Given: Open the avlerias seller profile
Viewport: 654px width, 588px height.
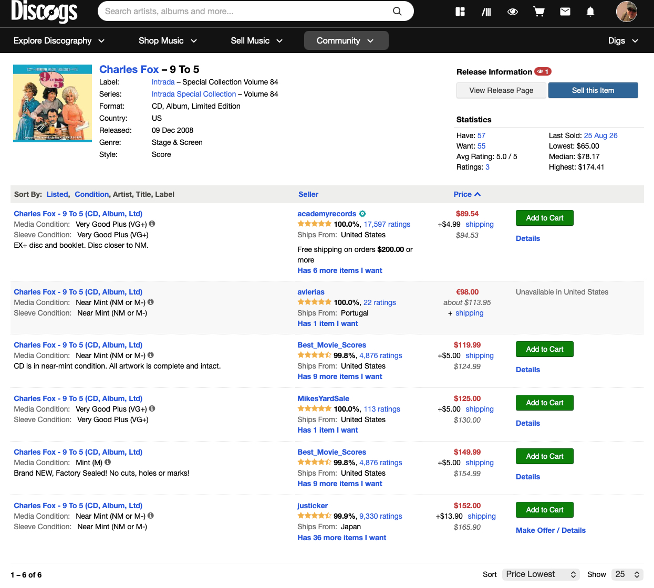Looking at the screenshot, I should tap(311, 292).
